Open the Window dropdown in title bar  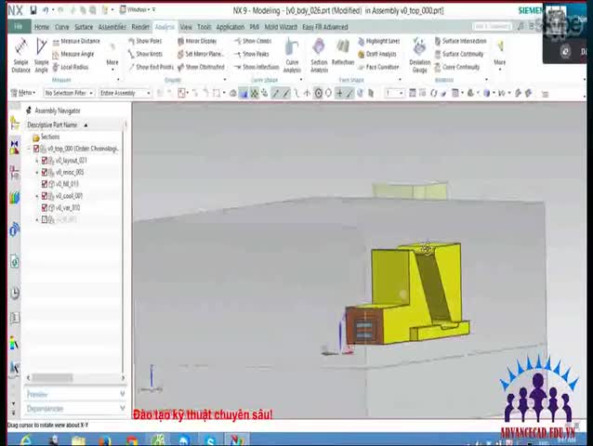point(138,10)
